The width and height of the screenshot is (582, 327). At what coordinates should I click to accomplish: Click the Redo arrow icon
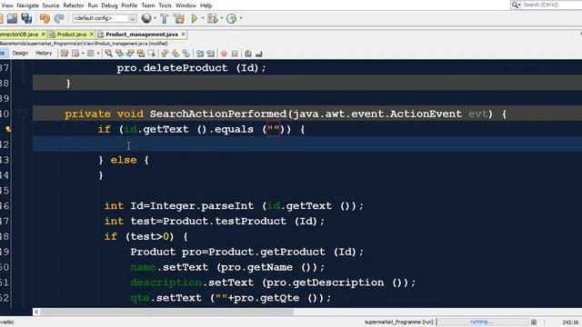coord(59,18)
